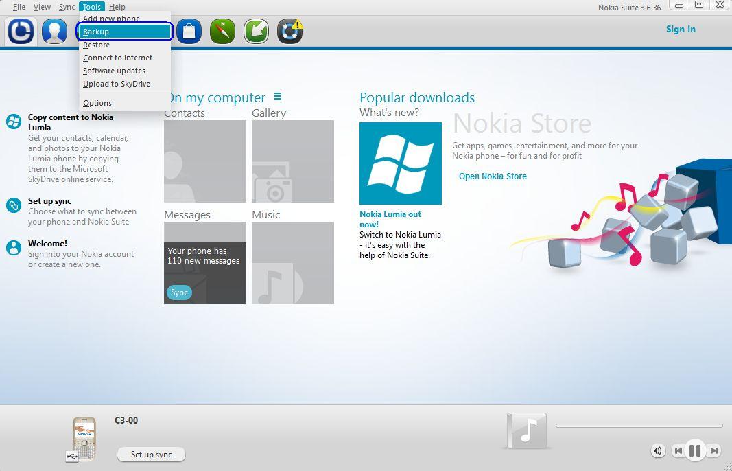
Task: Open the Contacts person icon in toolbar
Action: (x=55, y=32)
